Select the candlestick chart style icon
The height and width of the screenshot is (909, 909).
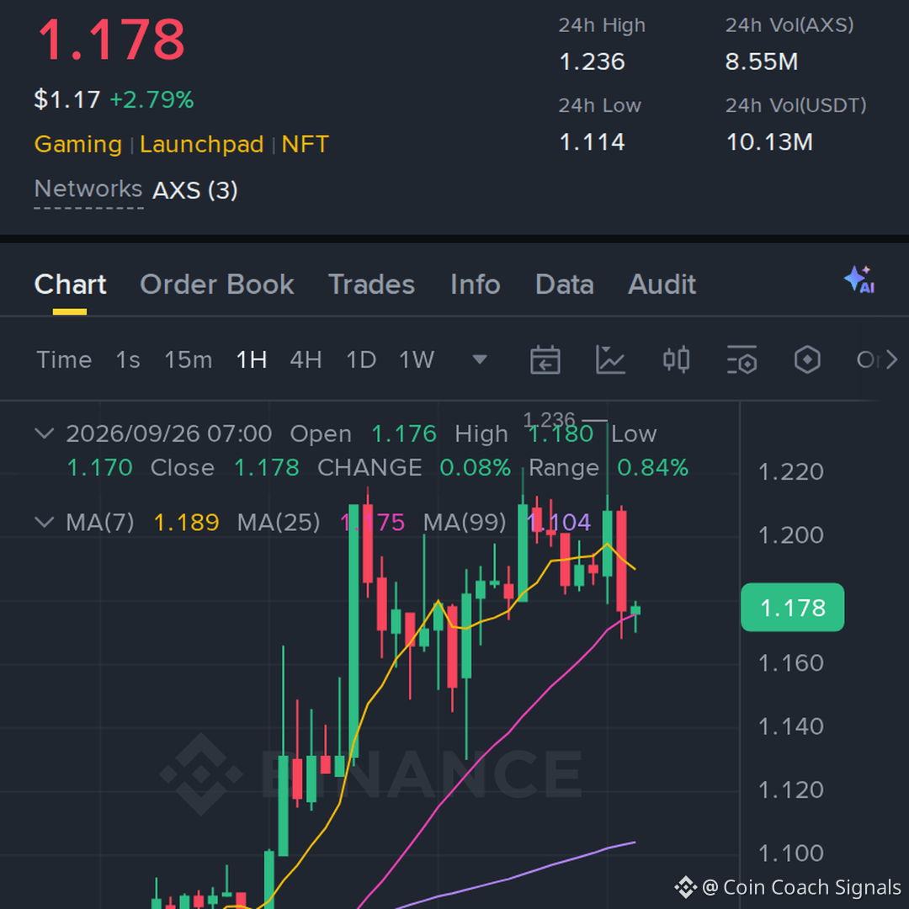pyautogui.click(x=676, y=360)
